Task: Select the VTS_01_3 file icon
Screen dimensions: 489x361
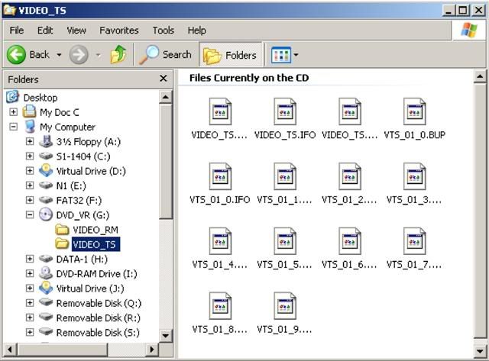Action: (x=414, y=176)
